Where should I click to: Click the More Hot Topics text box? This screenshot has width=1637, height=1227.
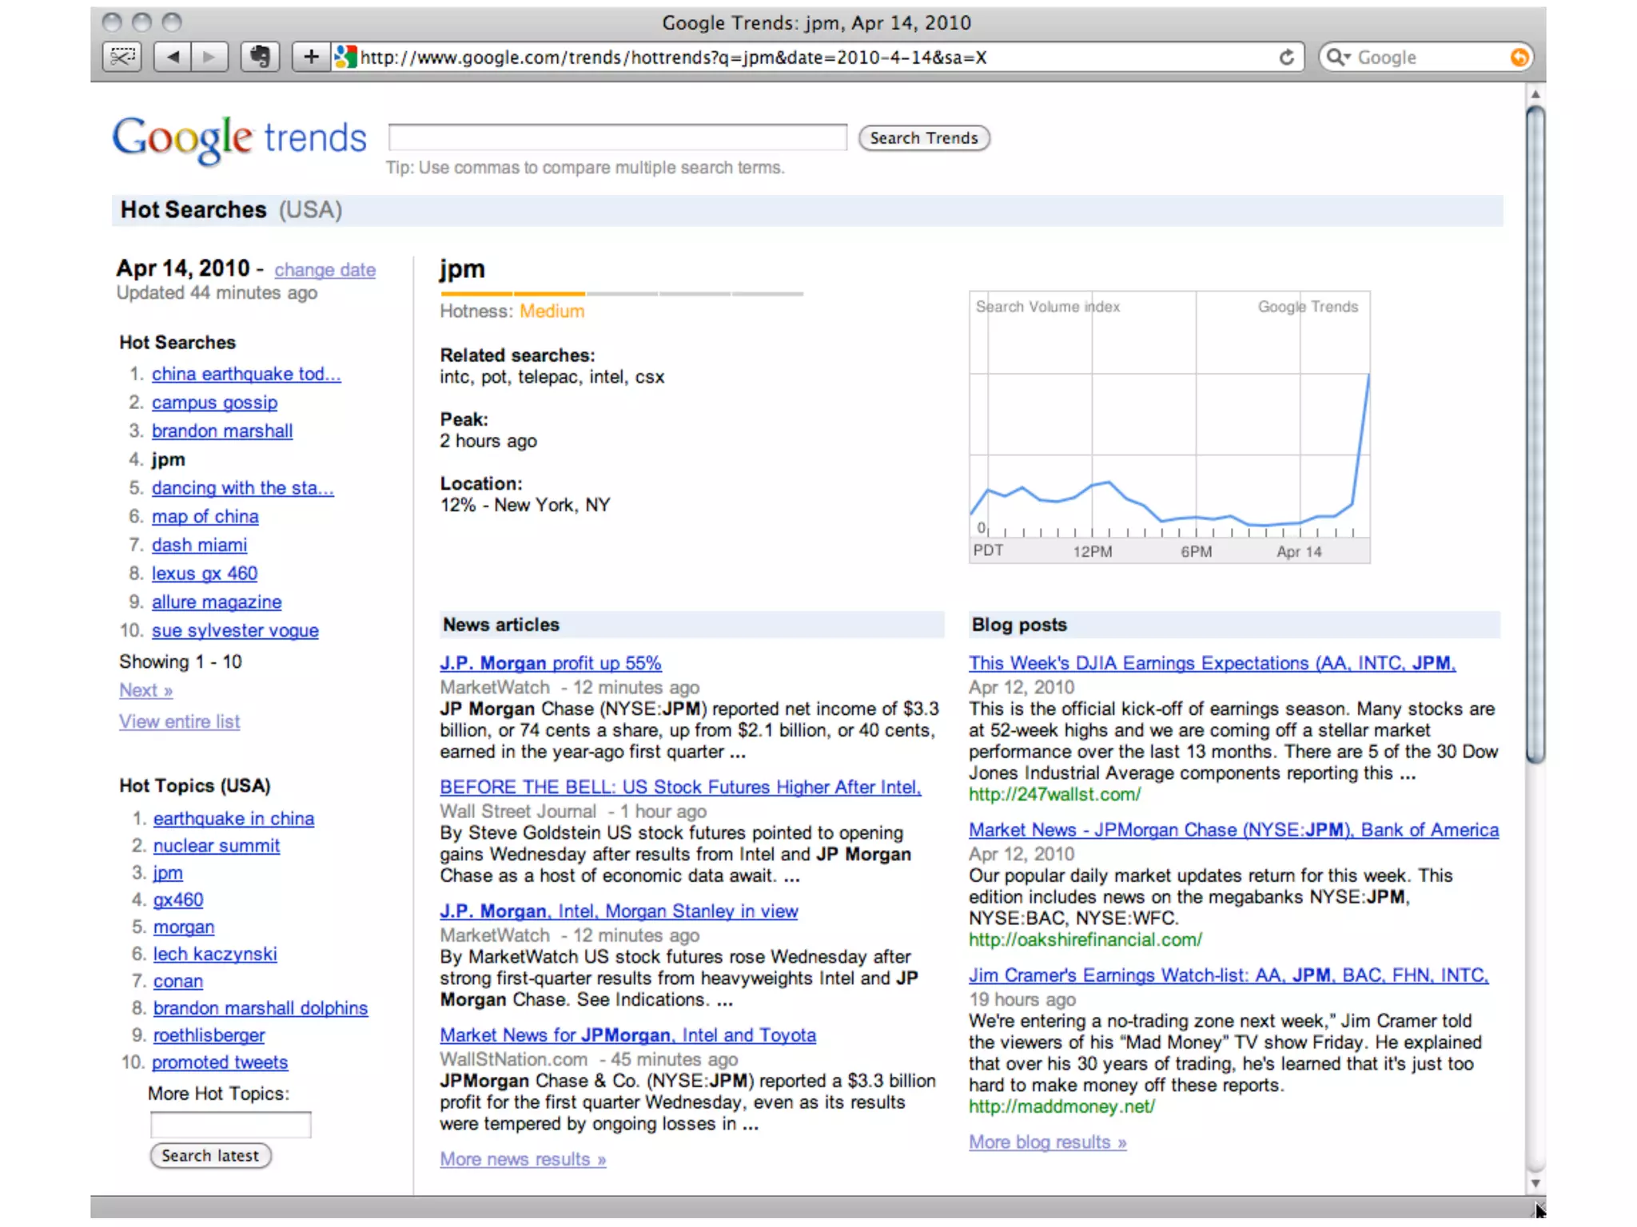[x=230, y=1124]
